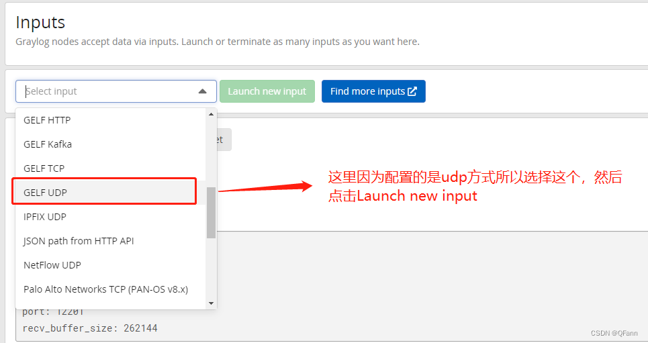Image resolution: width=648 pixels, height=343 pixels.
Task: Click the dropdown list scroll up arrow
Action: click(211, 114)
